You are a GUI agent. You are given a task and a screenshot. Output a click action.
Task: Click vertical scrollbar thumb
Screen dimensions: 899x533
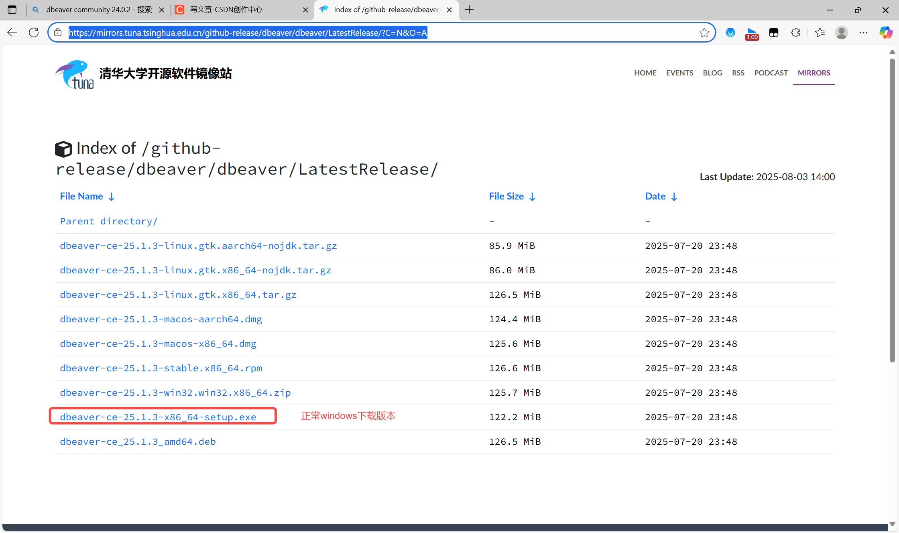coord(892,211)
